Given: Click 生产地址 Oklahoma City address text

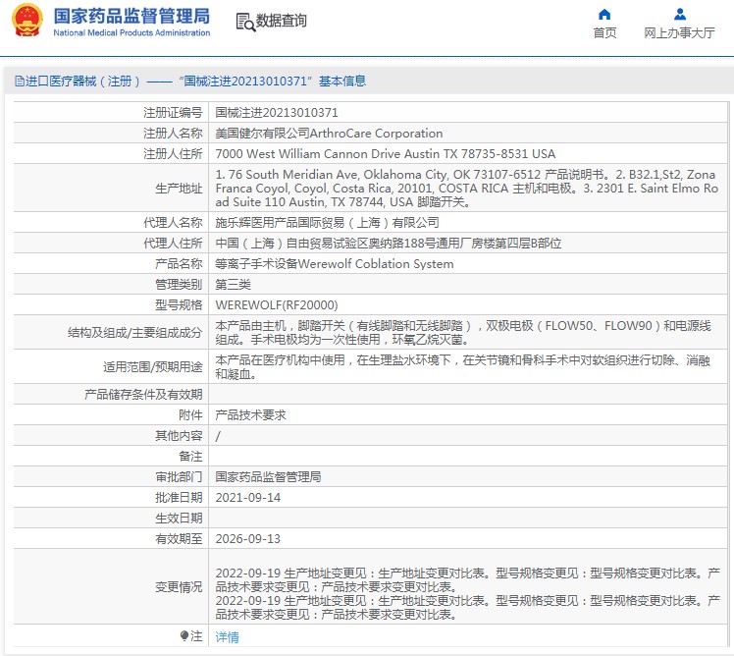Looking at the screenshot, I should click(x=467, y=188).
